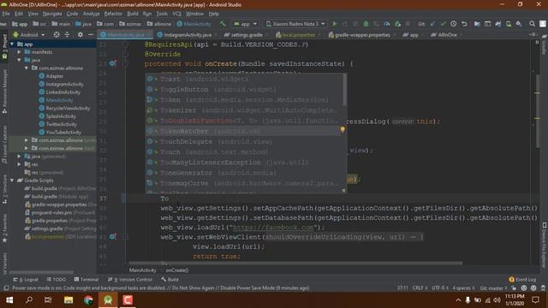
Task: Switch to settings.gradle editor tab
Action: pyautogui.click(x=243, y=35)
